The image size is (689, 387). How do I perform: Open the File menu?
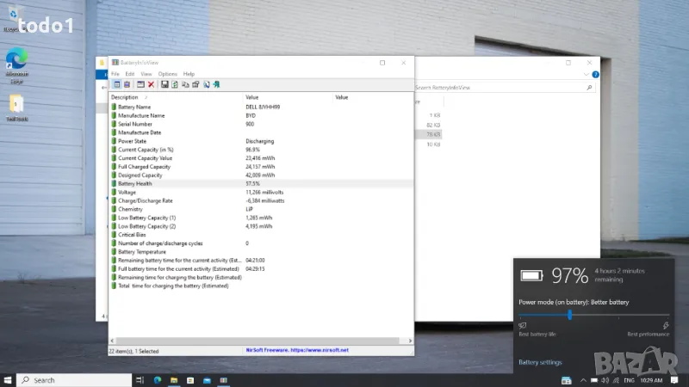pos(115,74)
